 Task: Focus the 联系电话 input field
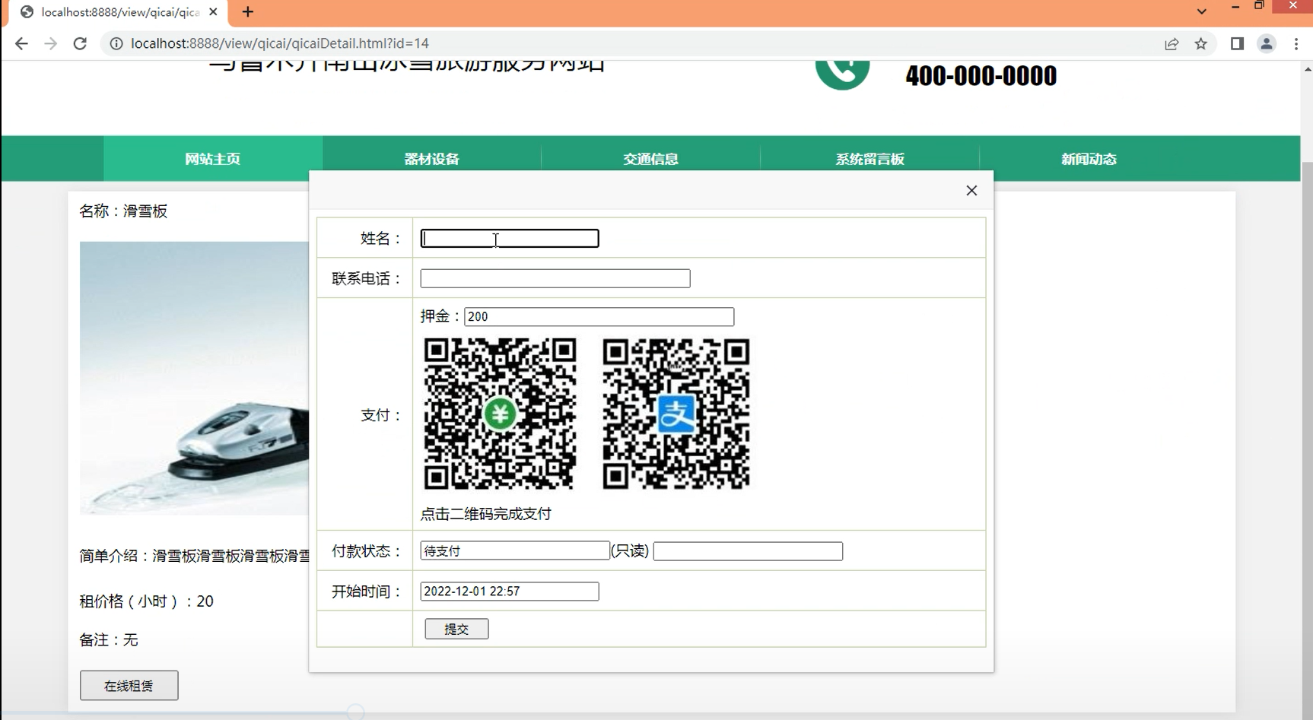pyautogui.click(x=555, y=278)
